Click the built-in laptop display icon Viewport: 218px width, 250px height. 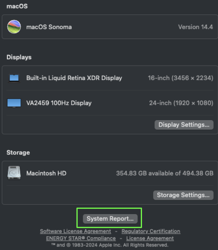(x=14, y=78)
